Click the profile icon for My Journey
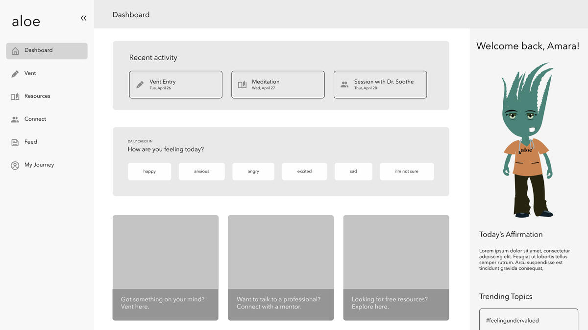The width and height of the screenshot is (588, 330). coord(15,165)
